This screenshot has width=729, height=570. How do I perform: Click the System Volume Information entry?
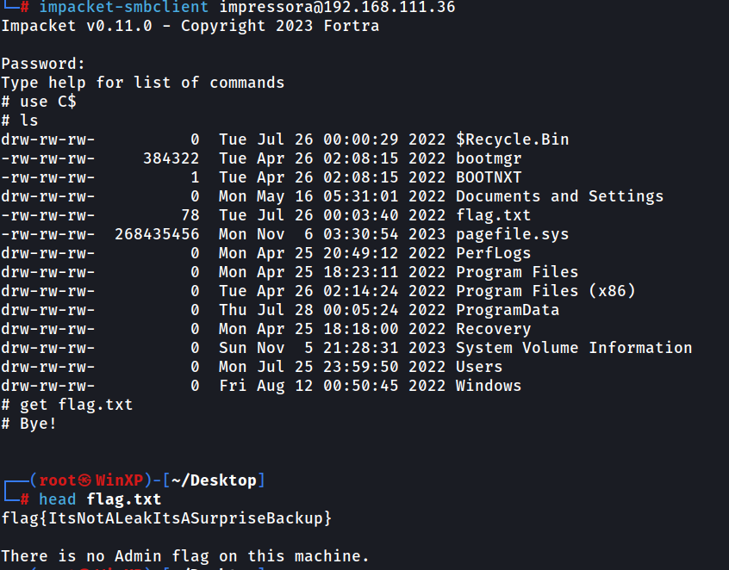click(574, 348)
